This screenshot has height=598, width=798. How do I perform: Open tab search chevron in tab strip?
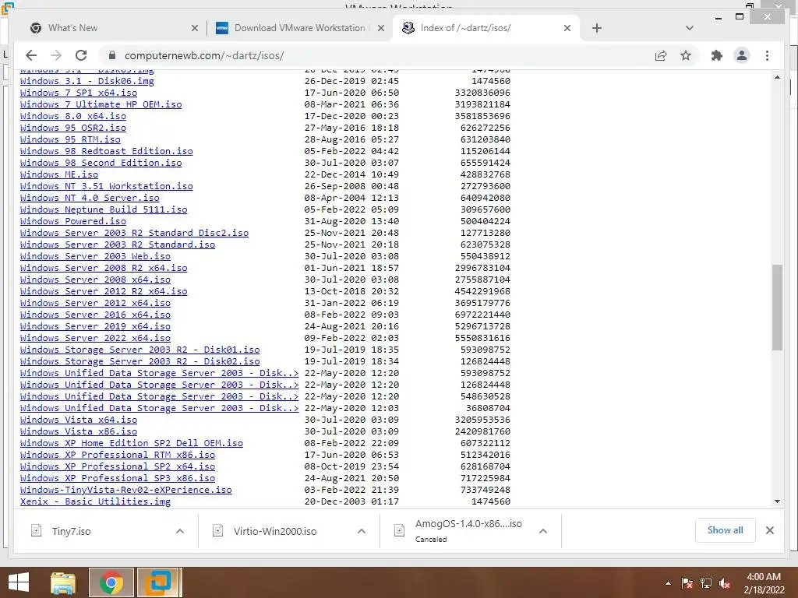point(690,28)
